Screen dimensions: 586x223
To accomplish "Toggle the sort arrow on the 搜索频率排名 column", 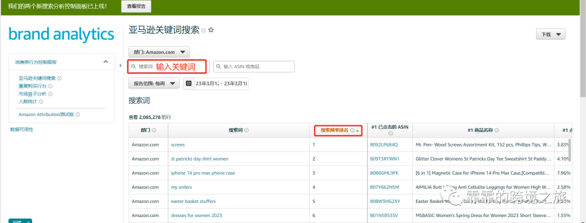I will pos(357,131).
